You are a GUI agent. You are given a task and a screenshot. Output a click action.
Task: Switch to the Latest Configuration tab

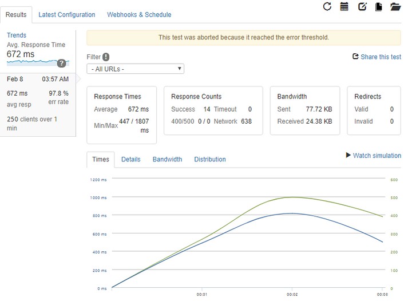[67, 15]
